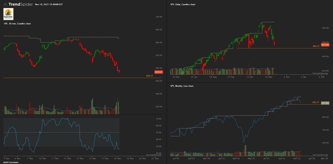Click the '7. Nov' date on 30 min chart
The width and height of the screenshot is (333, 164).
(x=31, y=159)
